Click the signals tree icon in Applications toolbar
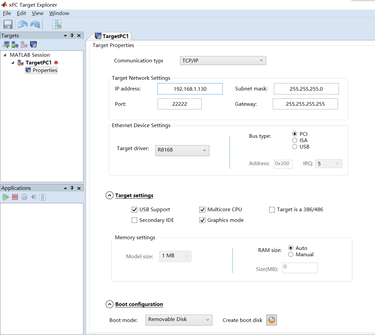This screenshot has width=375, height=335. point(33,197)
